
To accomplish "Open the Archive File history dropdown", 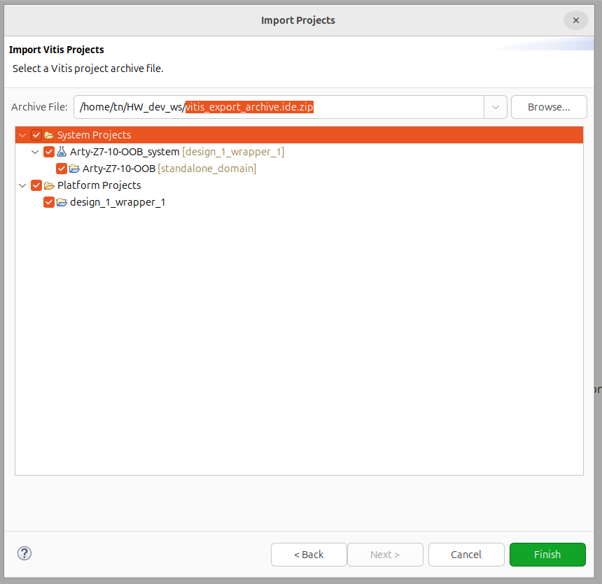I will point(495,107).
